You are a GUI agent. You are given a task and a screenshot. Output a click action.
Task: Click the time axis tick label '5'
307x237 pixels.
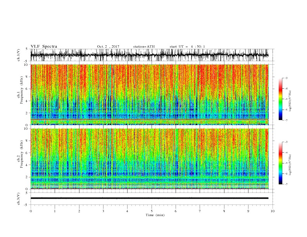(152, 211)
